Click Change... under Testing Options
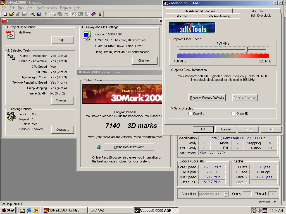 point(62,130)
